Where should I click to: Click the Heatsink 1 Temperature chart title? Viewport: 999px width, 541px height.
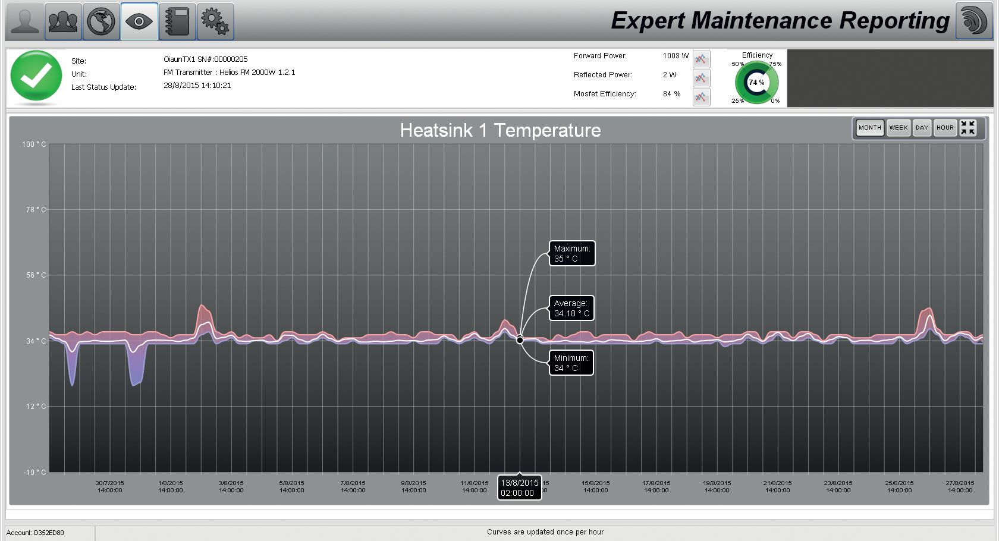(x=500, y=130)
